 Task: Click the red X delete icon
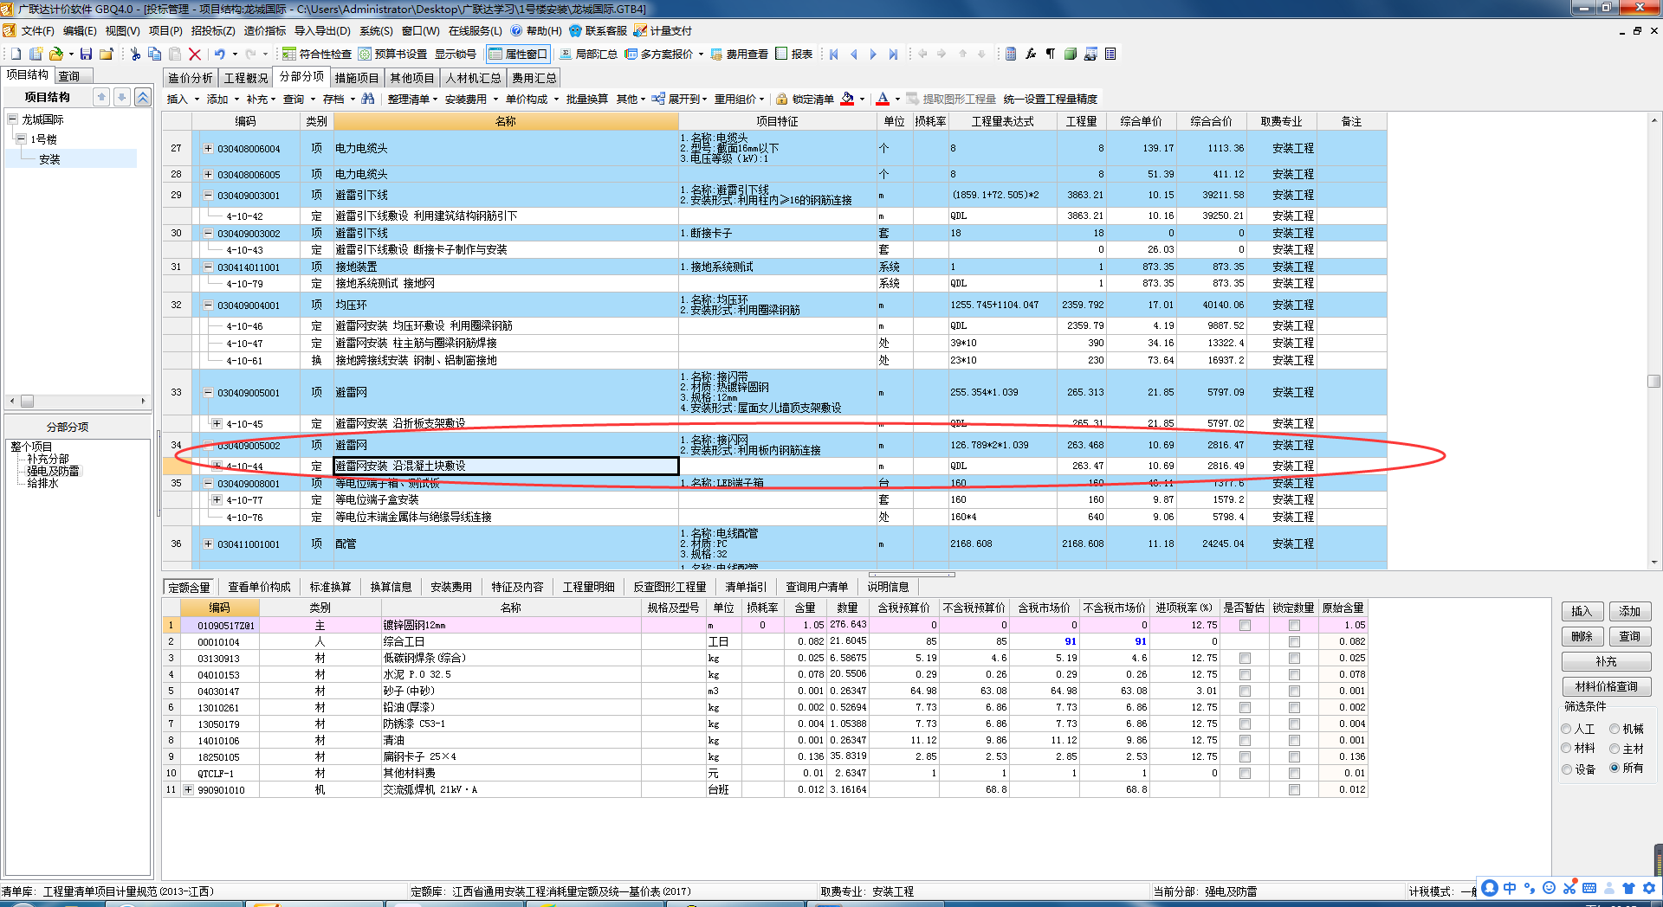pos(195,54)
